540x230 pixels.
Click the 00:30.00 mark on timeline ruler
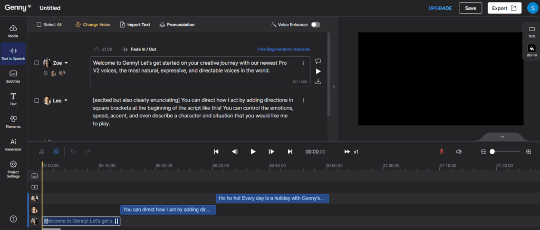(x=220, y=165)
